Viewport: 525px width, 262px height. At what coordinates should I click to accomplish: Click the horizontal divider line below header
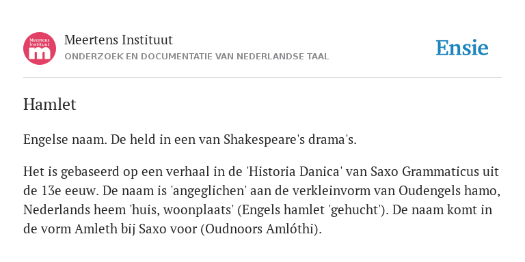tap(262, 78)
